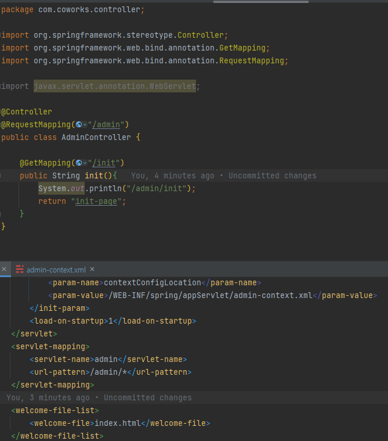Click the opening <servlet-mapping> tag
The image size is (388, 441).
tap(50, 346)
